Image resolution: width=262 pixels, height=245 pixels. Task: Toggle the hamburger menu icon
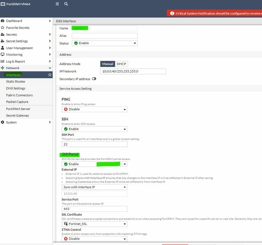57,4
